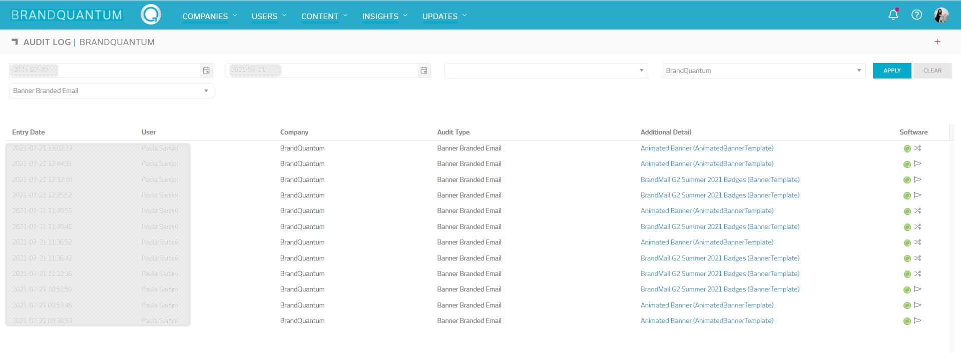Click the flag icon in the 12:32:19 row
The height and width of the screenshot is (353, 961).
tap(917, 179)
